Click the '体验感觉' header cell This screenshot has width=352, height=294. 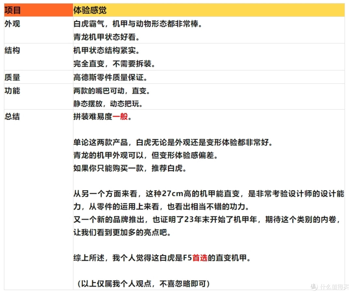(x=209, y=10)
